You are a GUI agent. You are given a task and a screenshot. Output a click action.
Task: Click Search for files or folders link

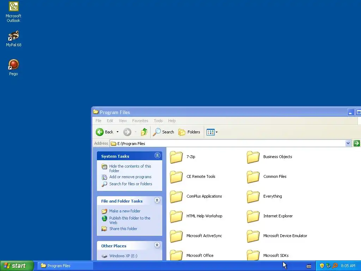point(130,184)
